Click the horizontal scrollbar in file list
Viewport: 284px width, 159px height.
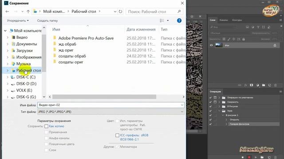tap(104, 97)
